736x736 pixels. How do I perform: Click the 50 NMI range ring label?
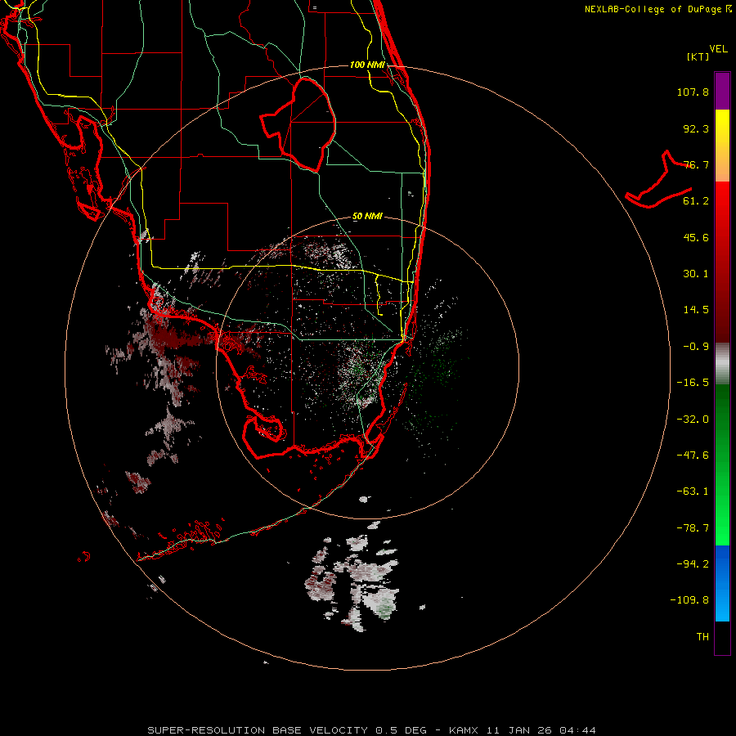coord(367,217)
